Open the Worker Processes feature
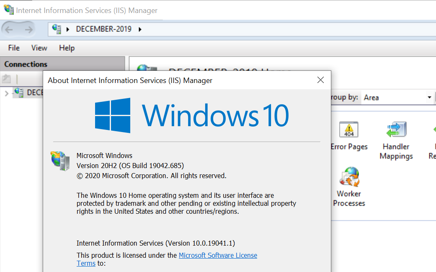The height and width of the screenshot is (272, 436). click(x=349, y=187)
